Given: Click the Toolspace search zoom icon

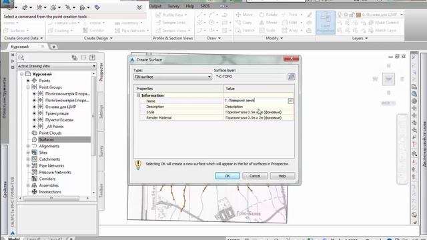Looking at the screenshot, I should [21, 57].
